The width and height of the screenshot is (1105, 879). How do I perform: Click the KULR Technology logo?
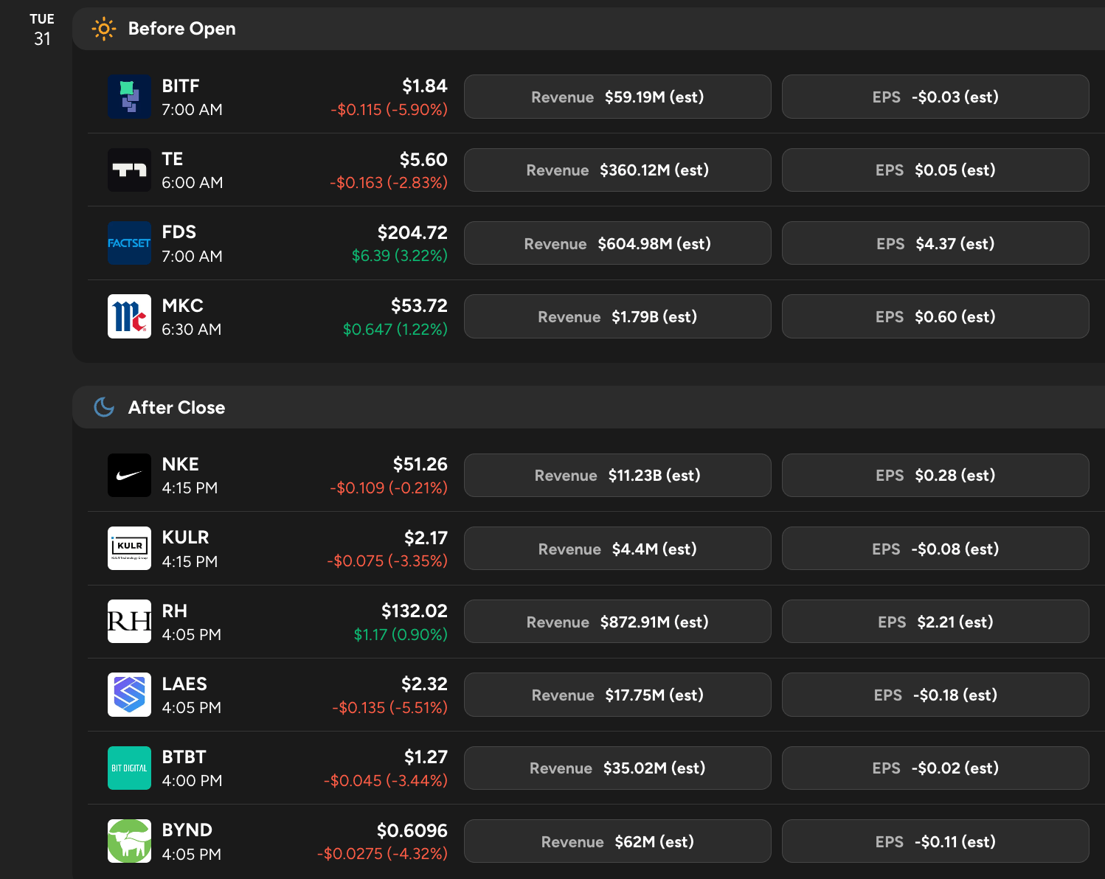[x=129, y=549]
